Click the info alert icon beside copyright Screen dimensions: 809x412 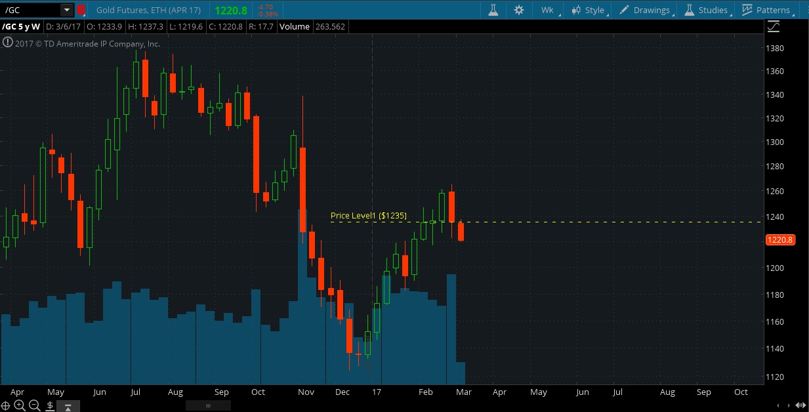point(7,43)
